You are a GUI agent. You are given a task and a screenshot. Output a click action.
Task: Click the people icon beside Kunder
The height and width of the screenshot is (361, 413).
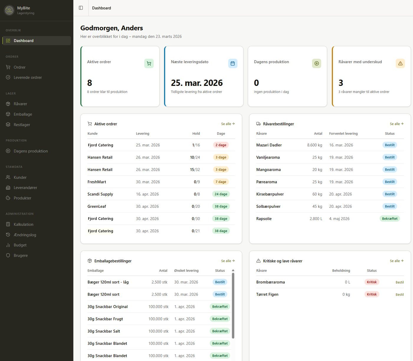pyautogui.click(x=8, y=177)
